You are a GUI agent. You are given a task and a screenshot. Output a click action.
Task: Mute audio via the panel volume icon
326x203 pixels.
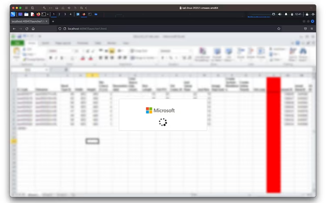pyautogui.click(x=280, y=14)
